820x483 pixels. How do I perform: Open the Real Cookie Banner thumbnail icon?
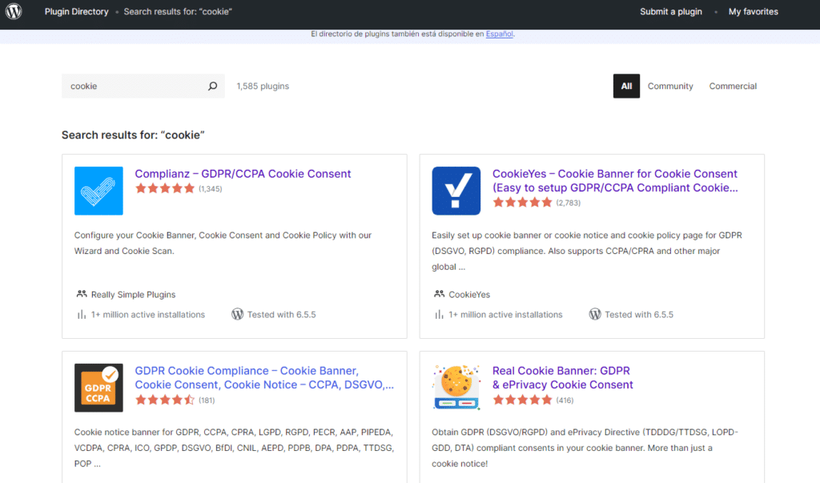click(456, 388)
